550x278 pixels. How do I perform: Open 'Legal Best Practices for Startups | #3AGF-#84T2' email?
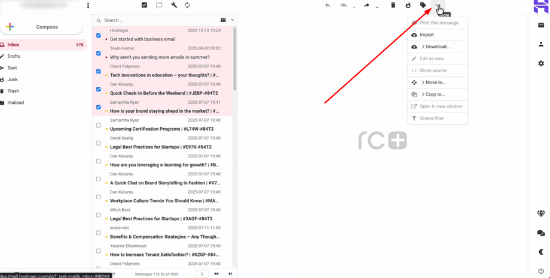coord(163,215)
